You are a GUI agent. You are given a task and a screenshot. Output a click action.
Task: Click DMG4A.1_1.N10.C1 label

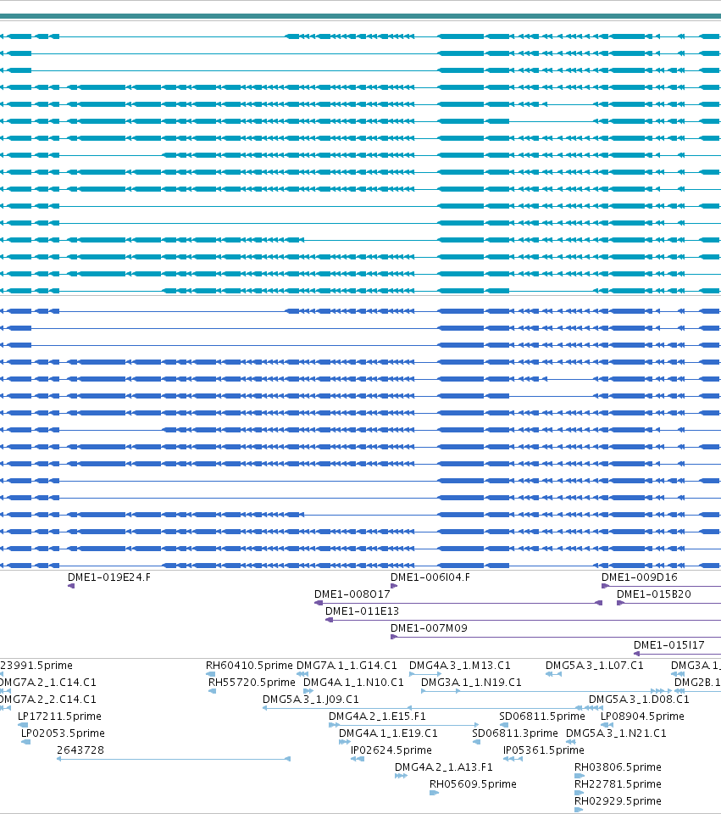(353, 683)
